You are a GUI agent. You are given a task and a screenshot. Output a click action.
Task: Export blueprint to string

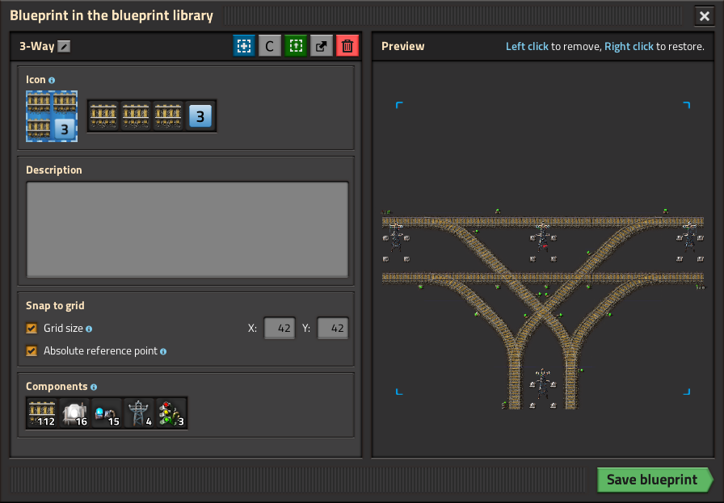[x=322, y=46]
